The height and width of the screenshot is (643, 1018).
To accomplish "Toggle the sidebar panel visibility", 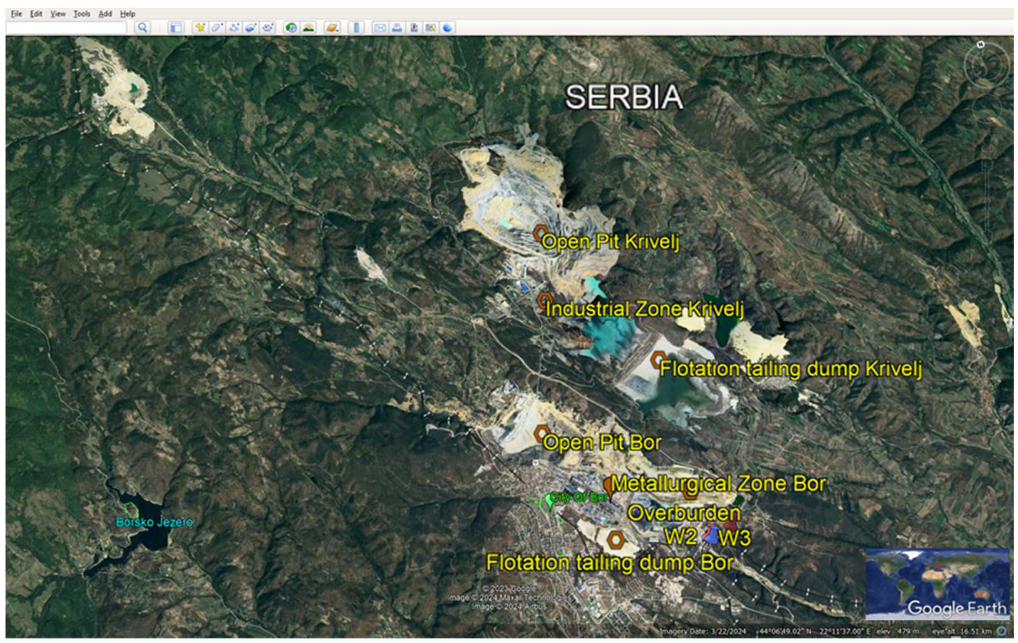I will [176, 28].
